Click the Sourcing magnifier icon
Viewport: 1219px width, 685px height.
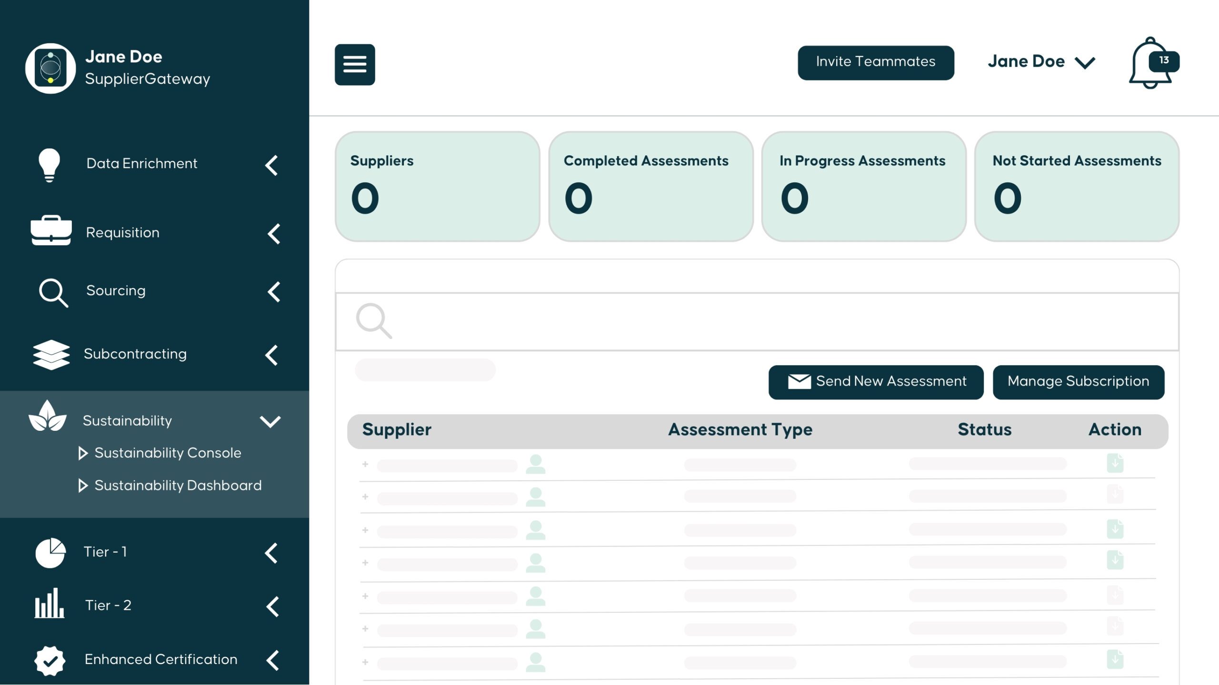click(53, 292)
